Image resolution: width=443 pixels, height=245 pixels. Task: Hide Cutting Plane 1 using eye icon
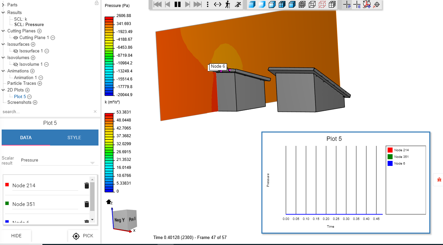tap(15, 38)
